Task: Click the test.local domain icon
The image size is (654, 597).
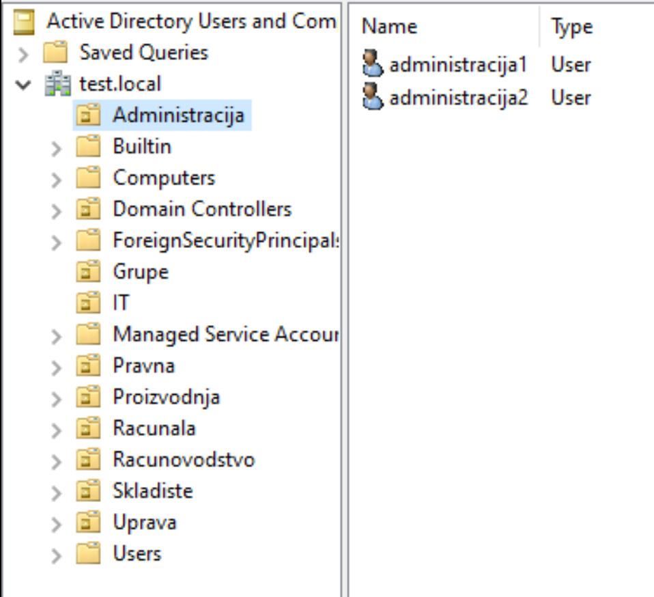Action: 57,83
